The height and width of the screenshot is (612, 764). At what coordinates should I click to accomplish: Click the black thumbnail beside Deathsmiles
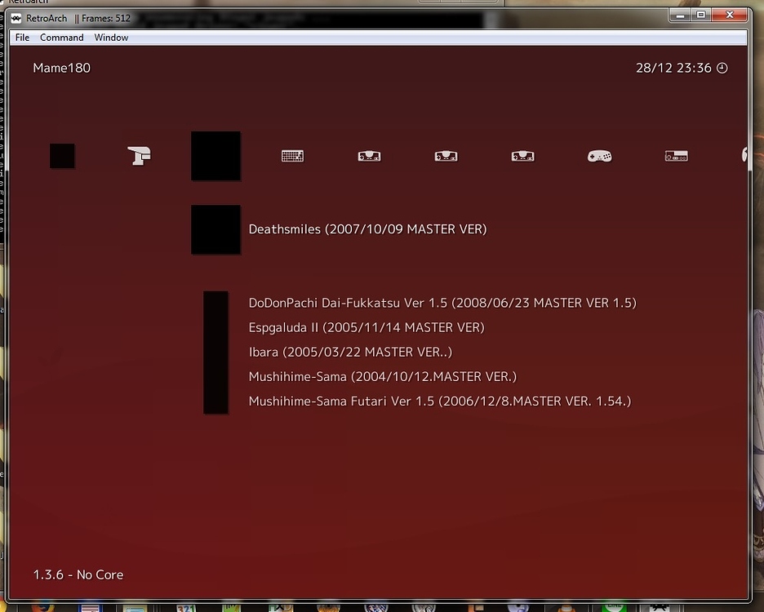215,229
